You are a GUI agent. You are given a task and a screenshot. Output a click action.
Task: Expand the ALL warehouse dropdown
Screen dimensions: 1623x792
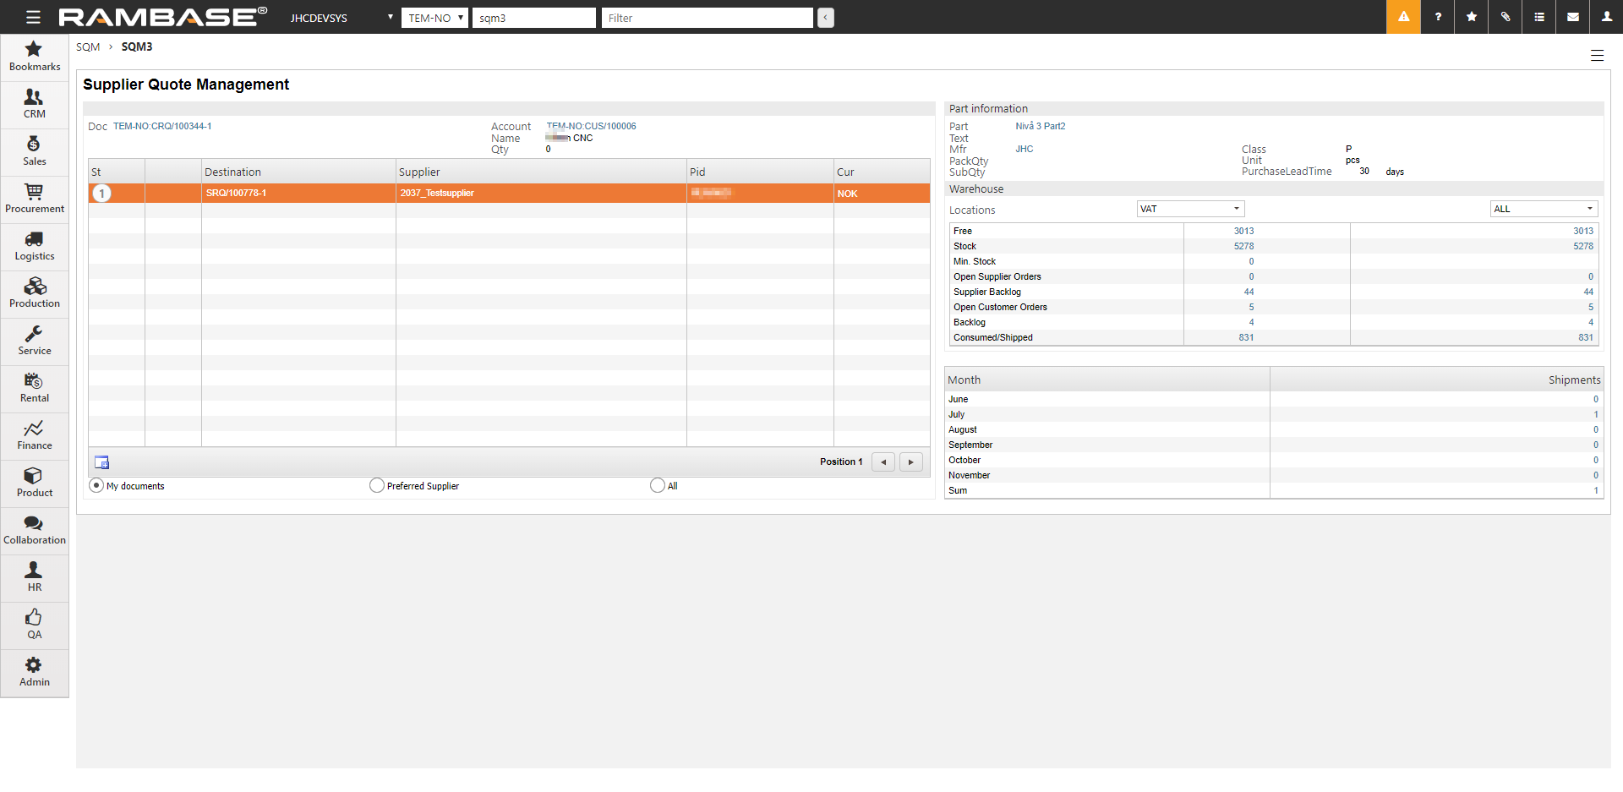click(x=1543, y=209)
